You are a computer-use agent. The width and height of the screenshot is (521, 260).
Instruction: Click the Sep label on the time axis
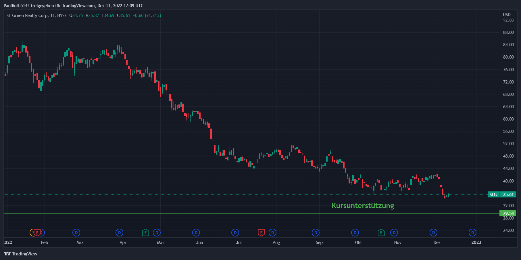[319, 242]
